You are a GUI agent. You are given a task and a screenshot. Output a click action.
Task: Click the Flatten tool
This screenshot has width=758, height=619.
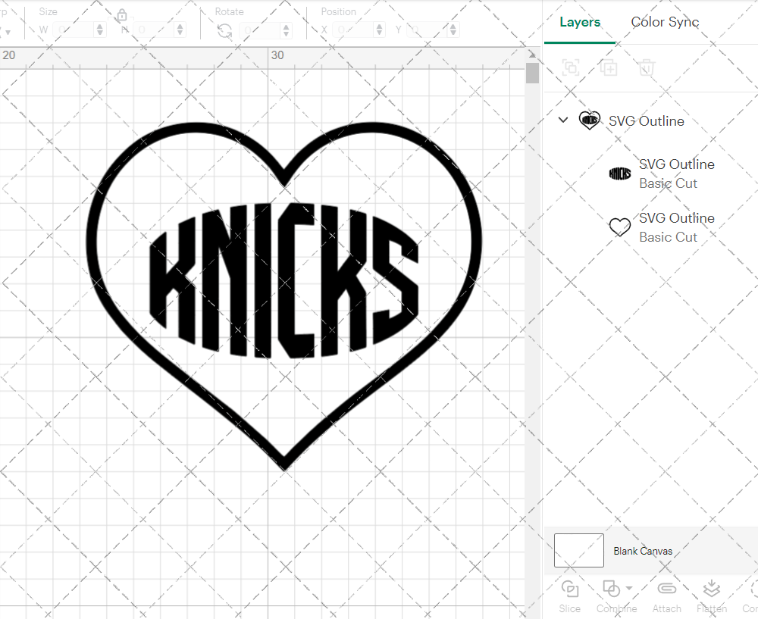coord(712,597)
